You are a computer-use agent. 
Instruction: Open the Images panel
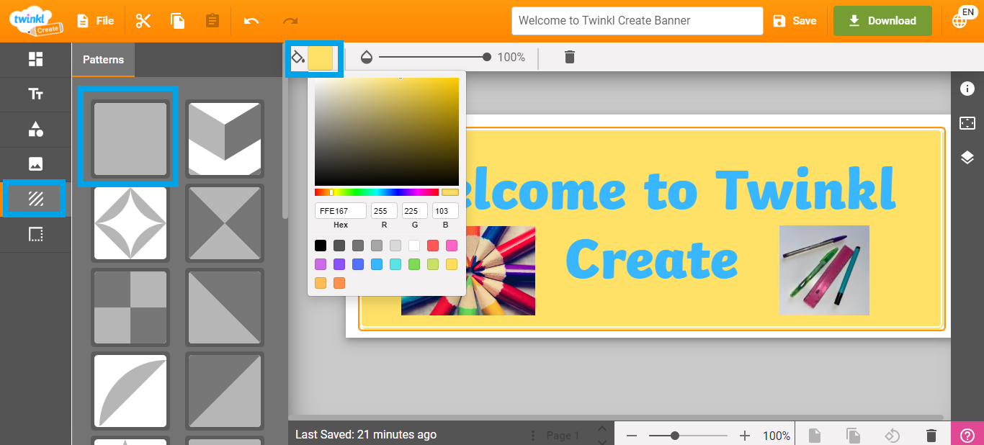(35, 164)
